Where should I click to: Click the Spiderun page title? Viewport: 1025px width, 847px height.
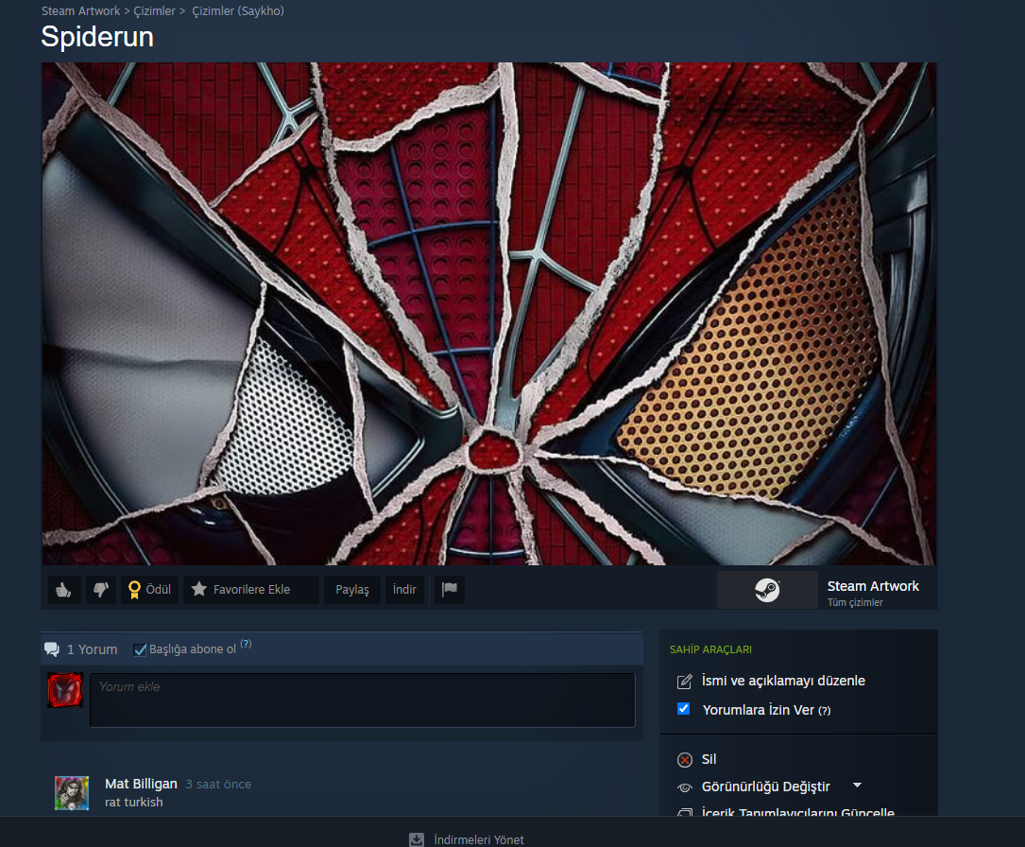click(x=97, y=37)
